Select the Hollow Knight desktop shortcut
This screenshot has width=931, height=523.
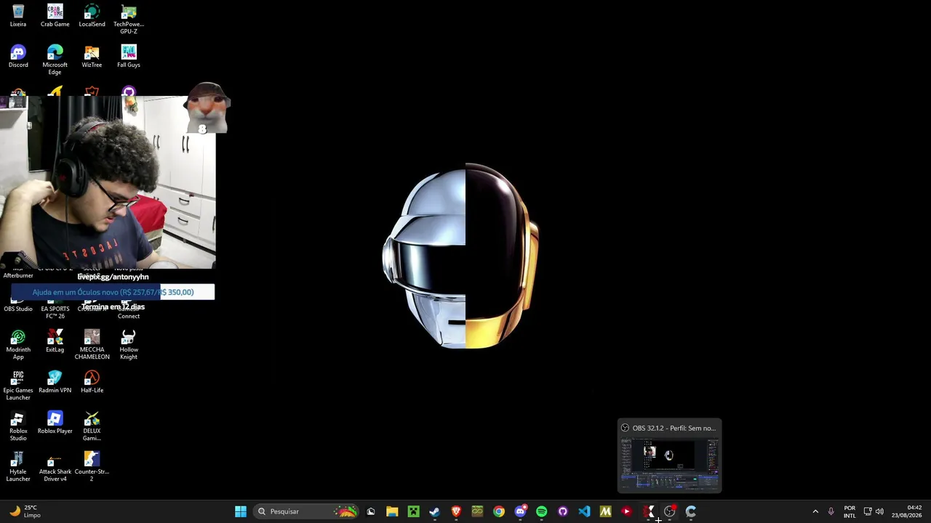pos(129,345)
